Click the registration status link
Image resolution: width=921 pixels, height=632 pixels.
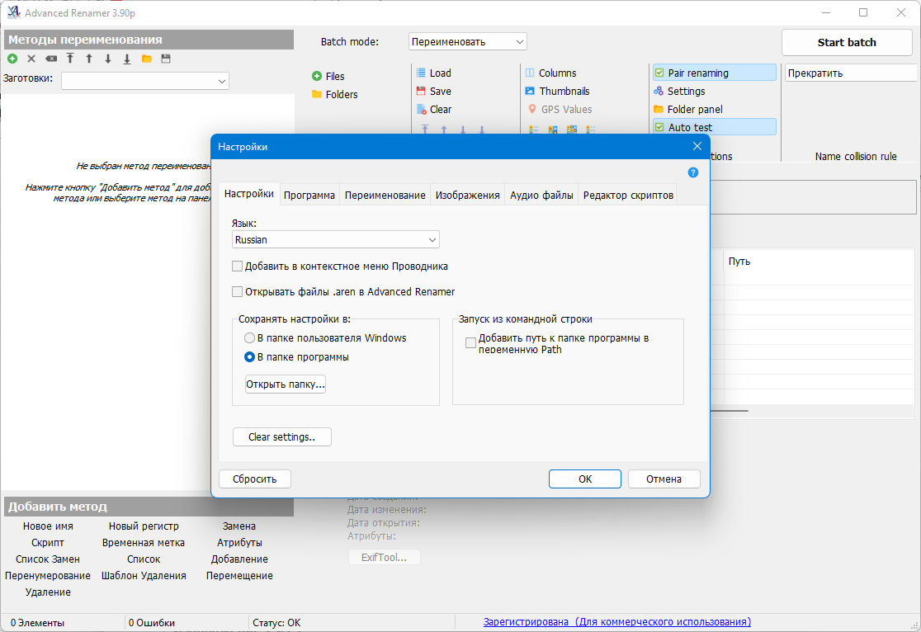coord(616,622)
